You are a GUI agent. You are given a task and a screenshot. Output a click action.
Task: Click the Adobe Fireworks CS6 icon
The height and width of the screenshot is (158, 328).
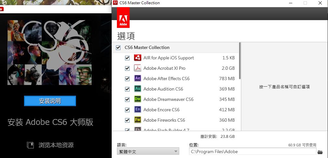pyautogui.click(x=137, y=120)
